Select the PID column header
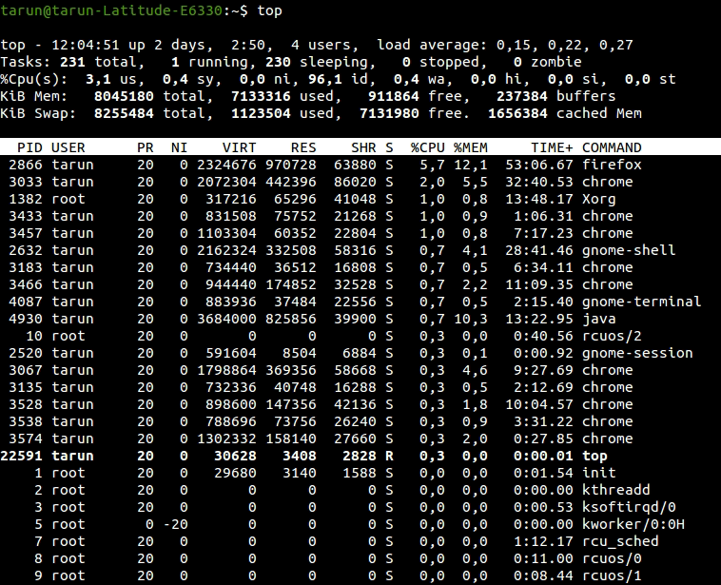Viewport: 721px width, 585px height. coord(29,147)
